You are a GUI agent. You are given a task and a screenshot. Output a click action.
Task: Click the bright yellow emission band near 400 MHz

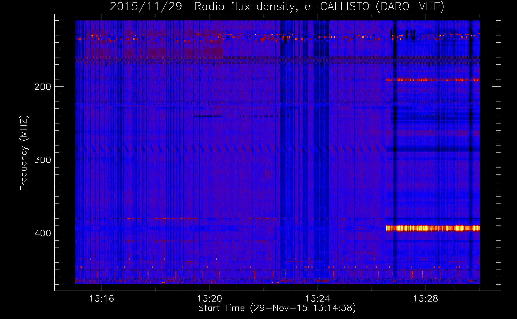click(x=433, y=228)
